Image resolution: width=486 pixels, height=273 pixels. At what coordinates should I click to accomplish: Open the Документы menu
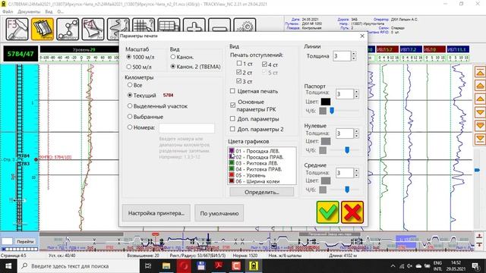pos(29,12)
